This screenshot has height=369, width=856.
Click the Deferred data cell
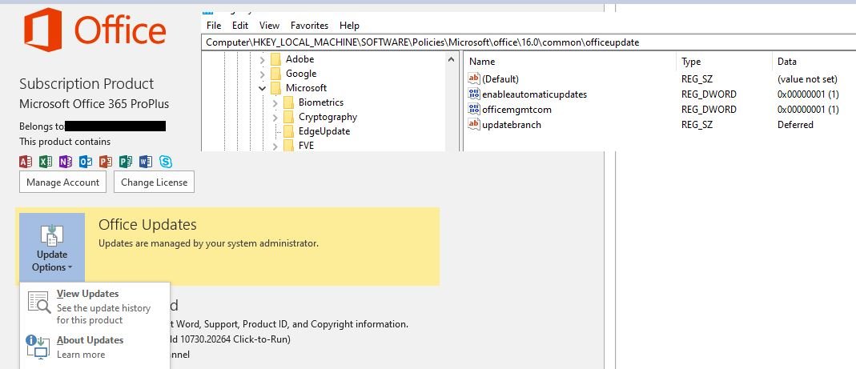coord(795,125)
